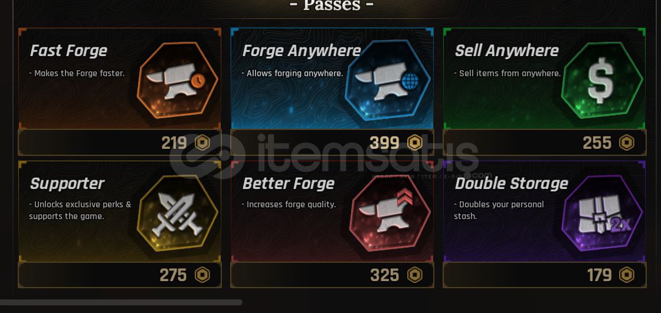Purchase Supporter pass for 275
Viewport: 661px width, 313px height.
click(120, 275)
